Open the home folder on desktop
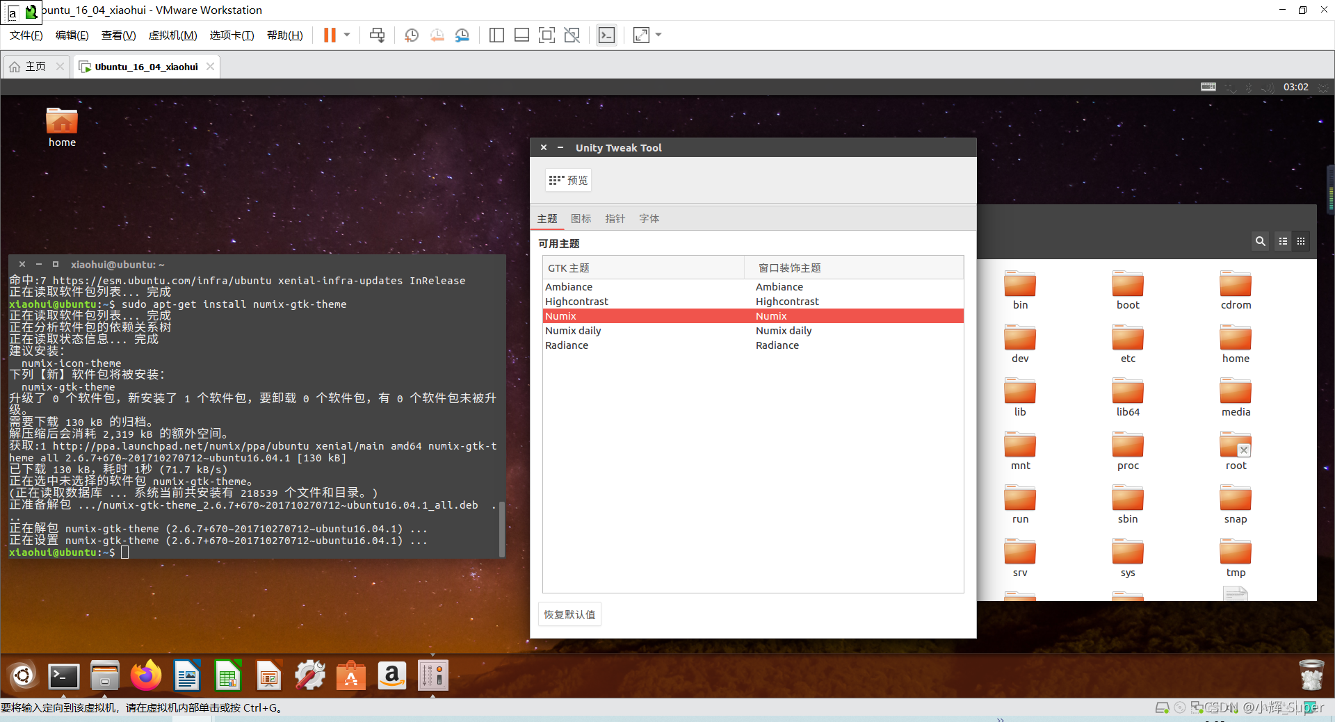 pos(62,127)
